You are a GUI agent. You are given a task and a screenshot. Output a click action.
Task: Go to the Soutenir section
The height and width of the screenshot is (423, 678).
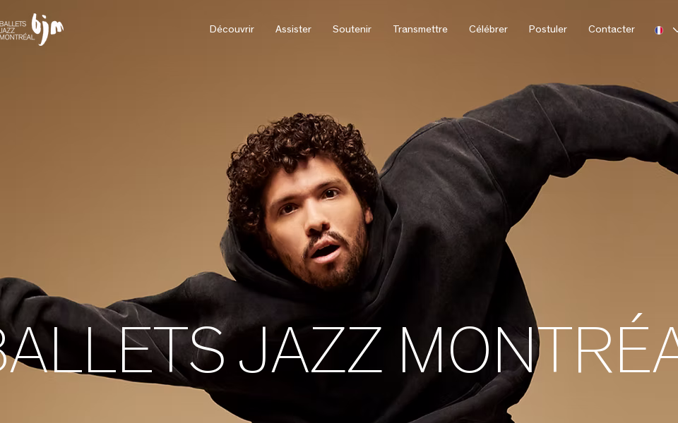click(x=352, y=30)
